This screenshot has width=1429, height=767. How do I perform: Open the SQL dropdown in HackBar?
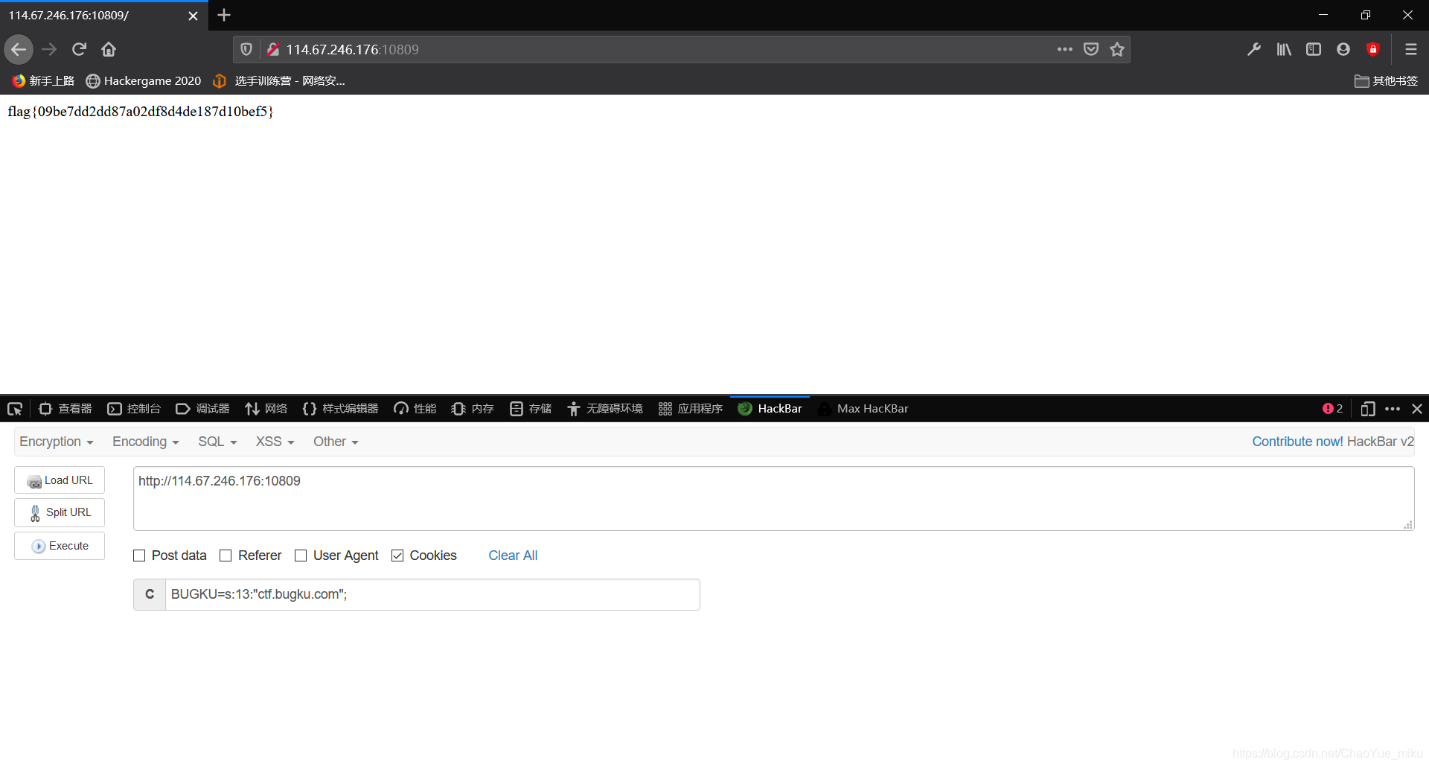coord(217,441)
